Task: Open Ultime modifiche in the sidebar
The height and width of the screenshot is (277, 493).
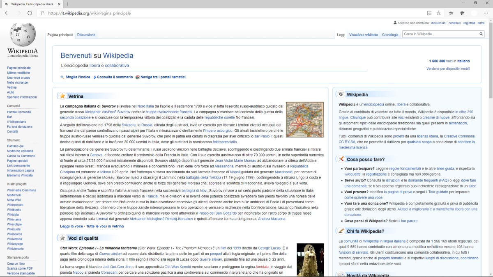Action: [x=18, y=73]
